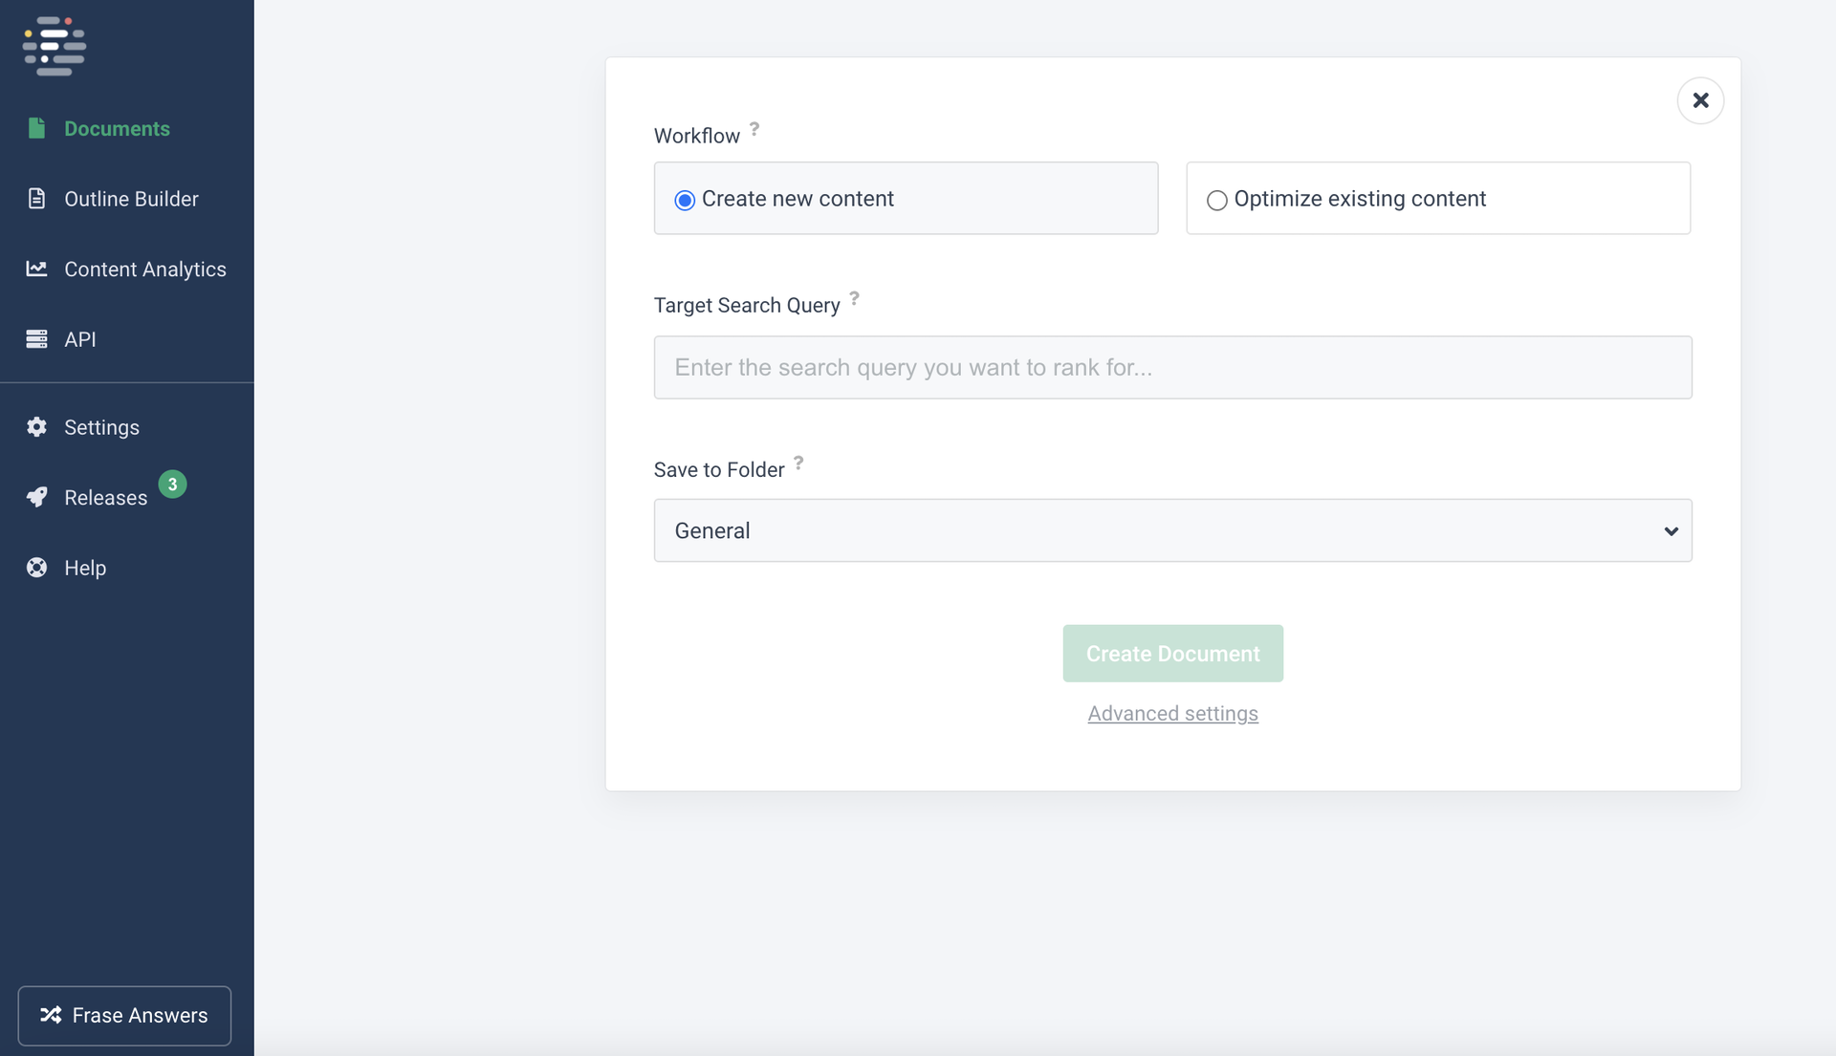Open the Save to Folder dropdown
The image size is (1836, 1056).
pos(1172,530)
